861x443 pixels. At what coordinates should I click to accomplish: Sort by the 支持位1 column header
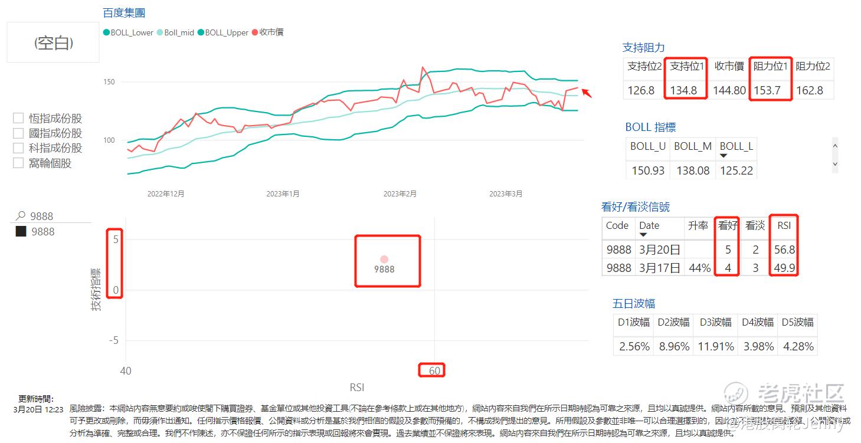[686, 66]
